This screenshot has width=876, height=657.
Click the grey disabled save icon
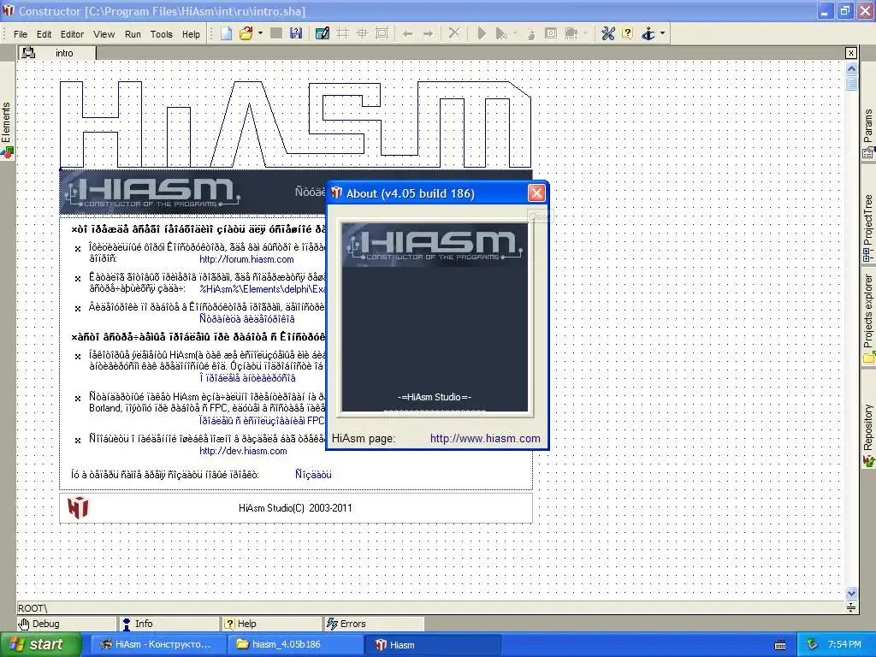pyautogui.click(x=276, y=33)
